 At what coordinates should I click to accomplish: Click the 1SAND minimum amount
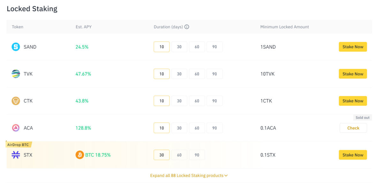(x=268, y=47)
